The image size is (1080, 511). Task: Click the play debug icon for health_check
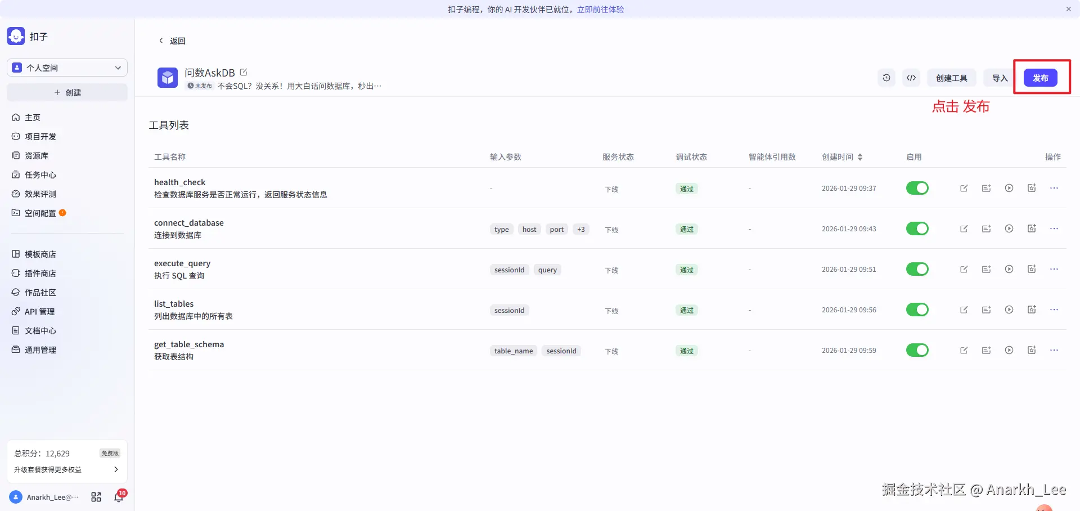coord(1009,188)
